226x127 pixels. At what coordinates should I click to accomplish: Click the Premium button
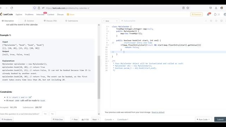point(196,14)
